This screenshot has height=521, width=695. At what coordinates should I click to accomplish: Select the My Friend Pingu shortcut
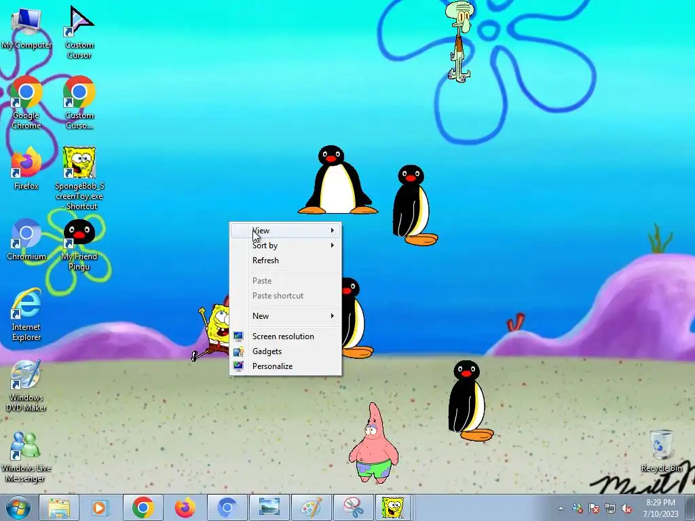(x=79, y=244)
